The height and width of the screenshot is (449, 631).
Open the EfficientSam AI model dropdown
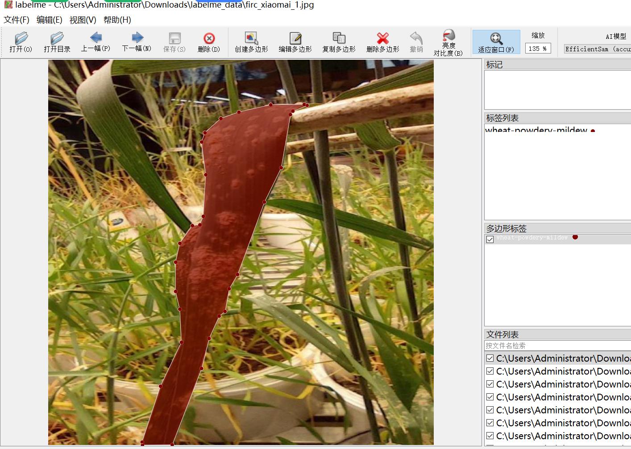click(597, 49)
